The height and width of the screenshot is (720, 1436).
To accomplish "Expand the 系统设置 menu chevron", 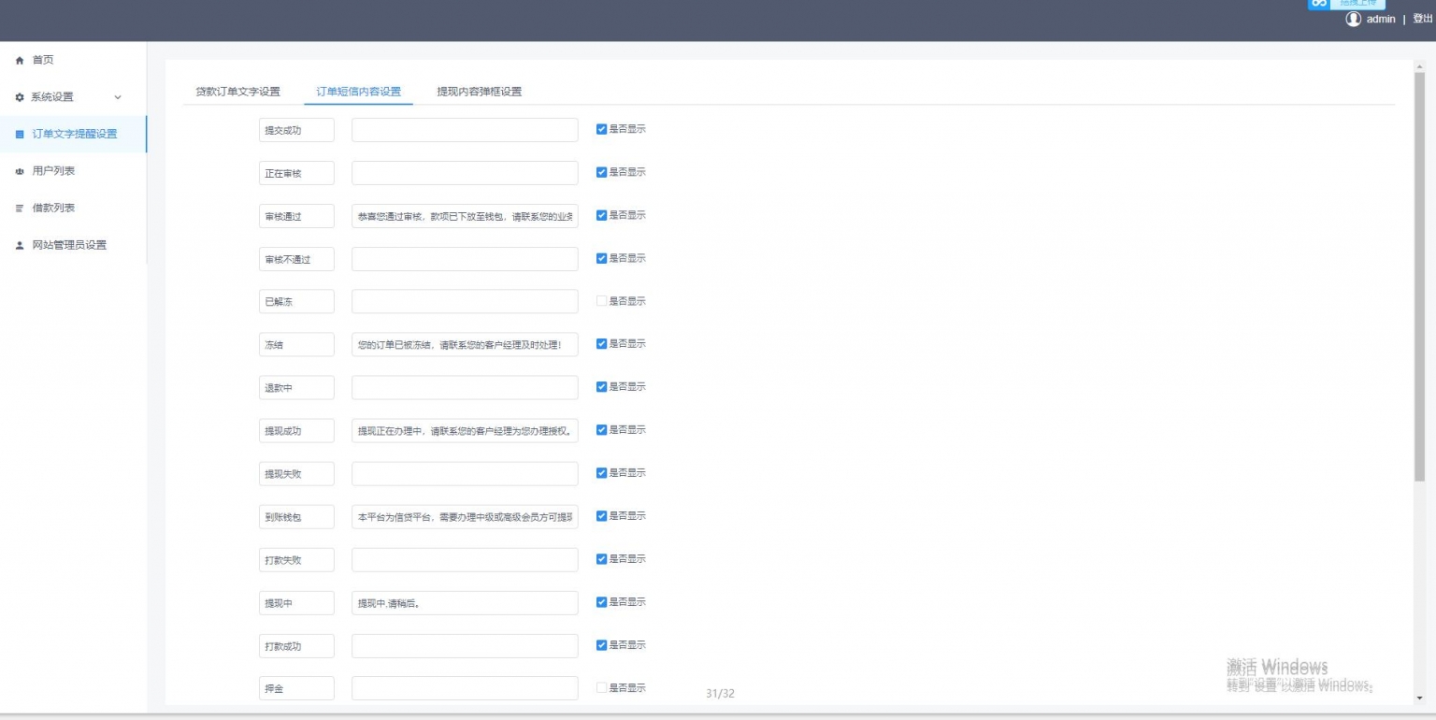I will tap(118, 97).
